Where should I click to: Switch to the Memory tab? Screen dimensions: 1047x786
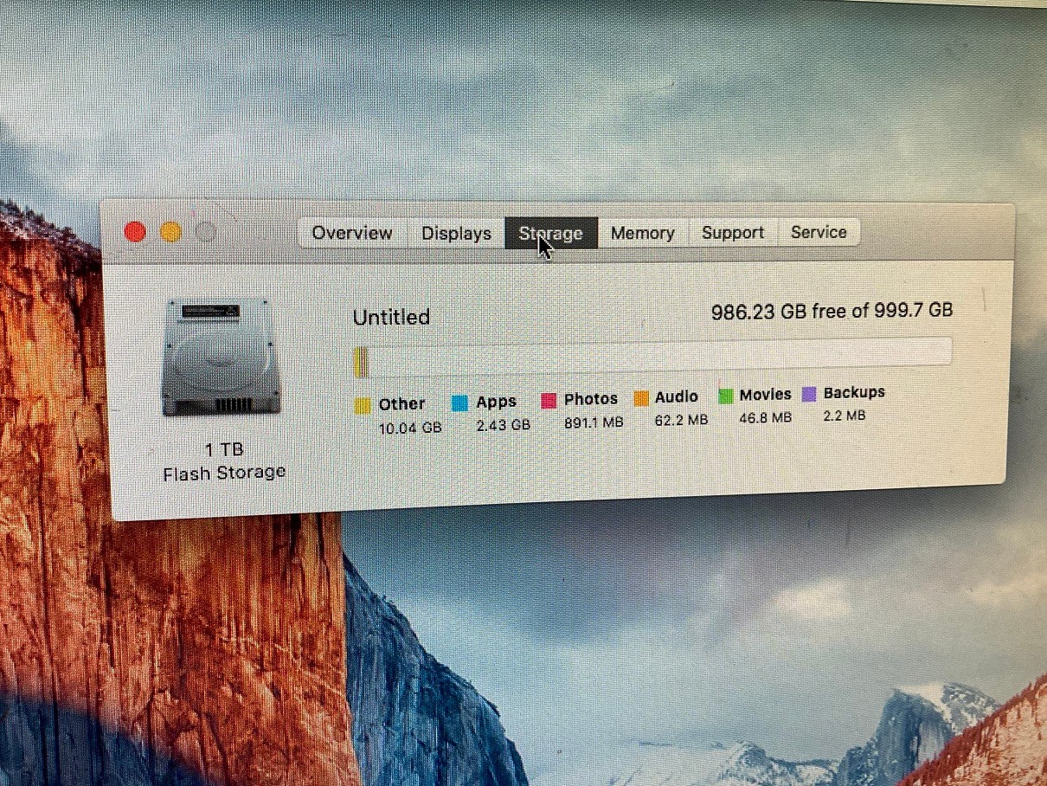click(x=642, y=233)
